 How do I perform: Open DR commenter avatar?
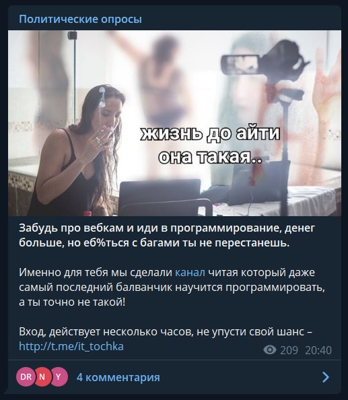(25, 377)
